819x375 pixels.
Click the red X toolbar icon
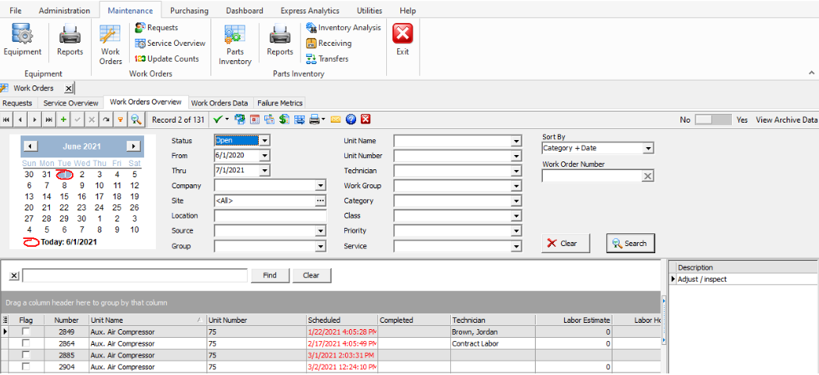click(366, 119)
